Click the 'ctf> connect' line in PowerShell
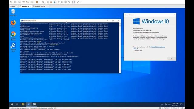194x109 pixels. [x=25, y=51]
